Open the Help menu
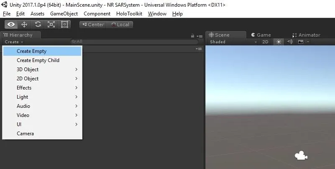Viewport: 335px width, 169px height. (x=177, y=14)
